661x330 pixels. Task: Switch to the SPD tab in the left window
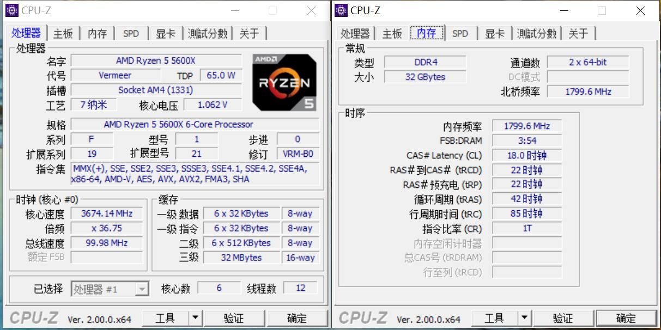coord(131,33)
